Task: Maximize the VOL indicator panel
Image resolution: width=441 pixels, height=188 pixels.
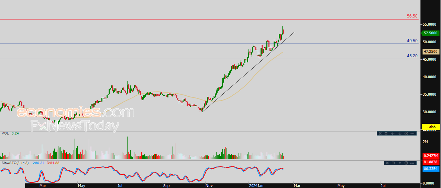Action: click(x=386, y=133)
